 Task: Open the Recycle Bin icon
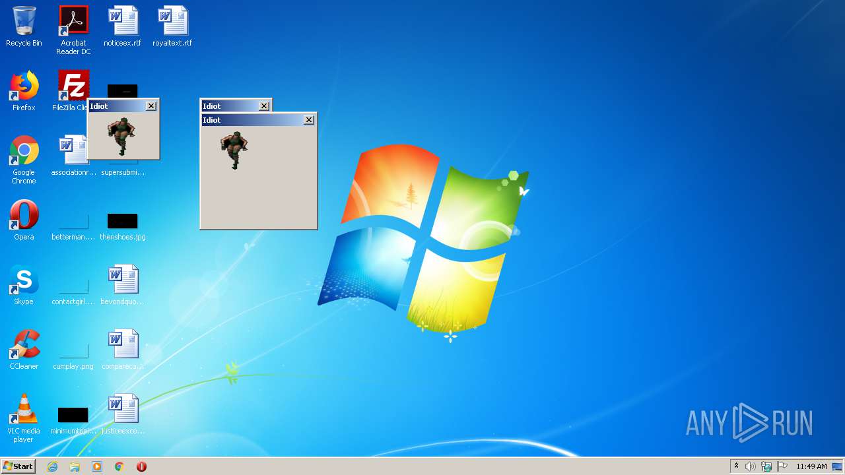[x=24, y=26]
